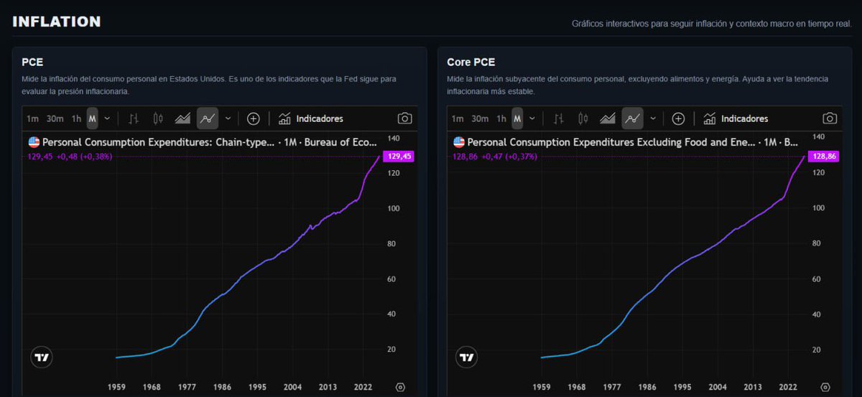Click 60 label on Core PCE price axis
This screenshot has height=397, width=862.
pos(816,279)
